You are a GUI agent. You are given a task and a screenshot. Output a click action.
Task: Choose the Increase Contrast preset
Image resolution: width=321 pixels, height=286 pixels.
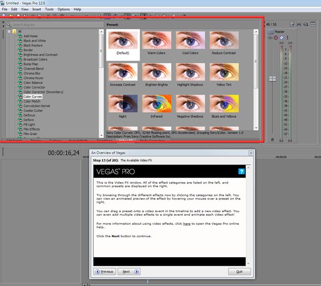pyautogui.click(x=123, y=75)
